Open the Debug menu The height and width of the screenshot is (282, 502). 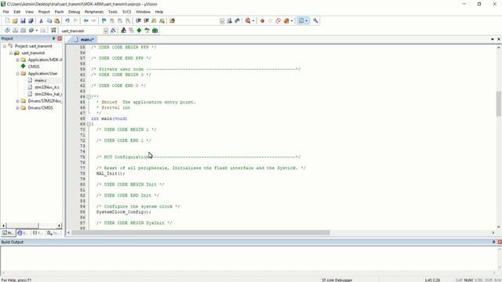pos(74,12)
